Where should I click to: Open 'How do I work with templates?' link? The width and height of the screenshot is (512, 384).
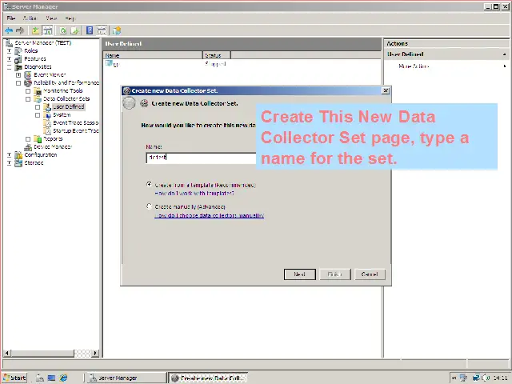[194, 194]
